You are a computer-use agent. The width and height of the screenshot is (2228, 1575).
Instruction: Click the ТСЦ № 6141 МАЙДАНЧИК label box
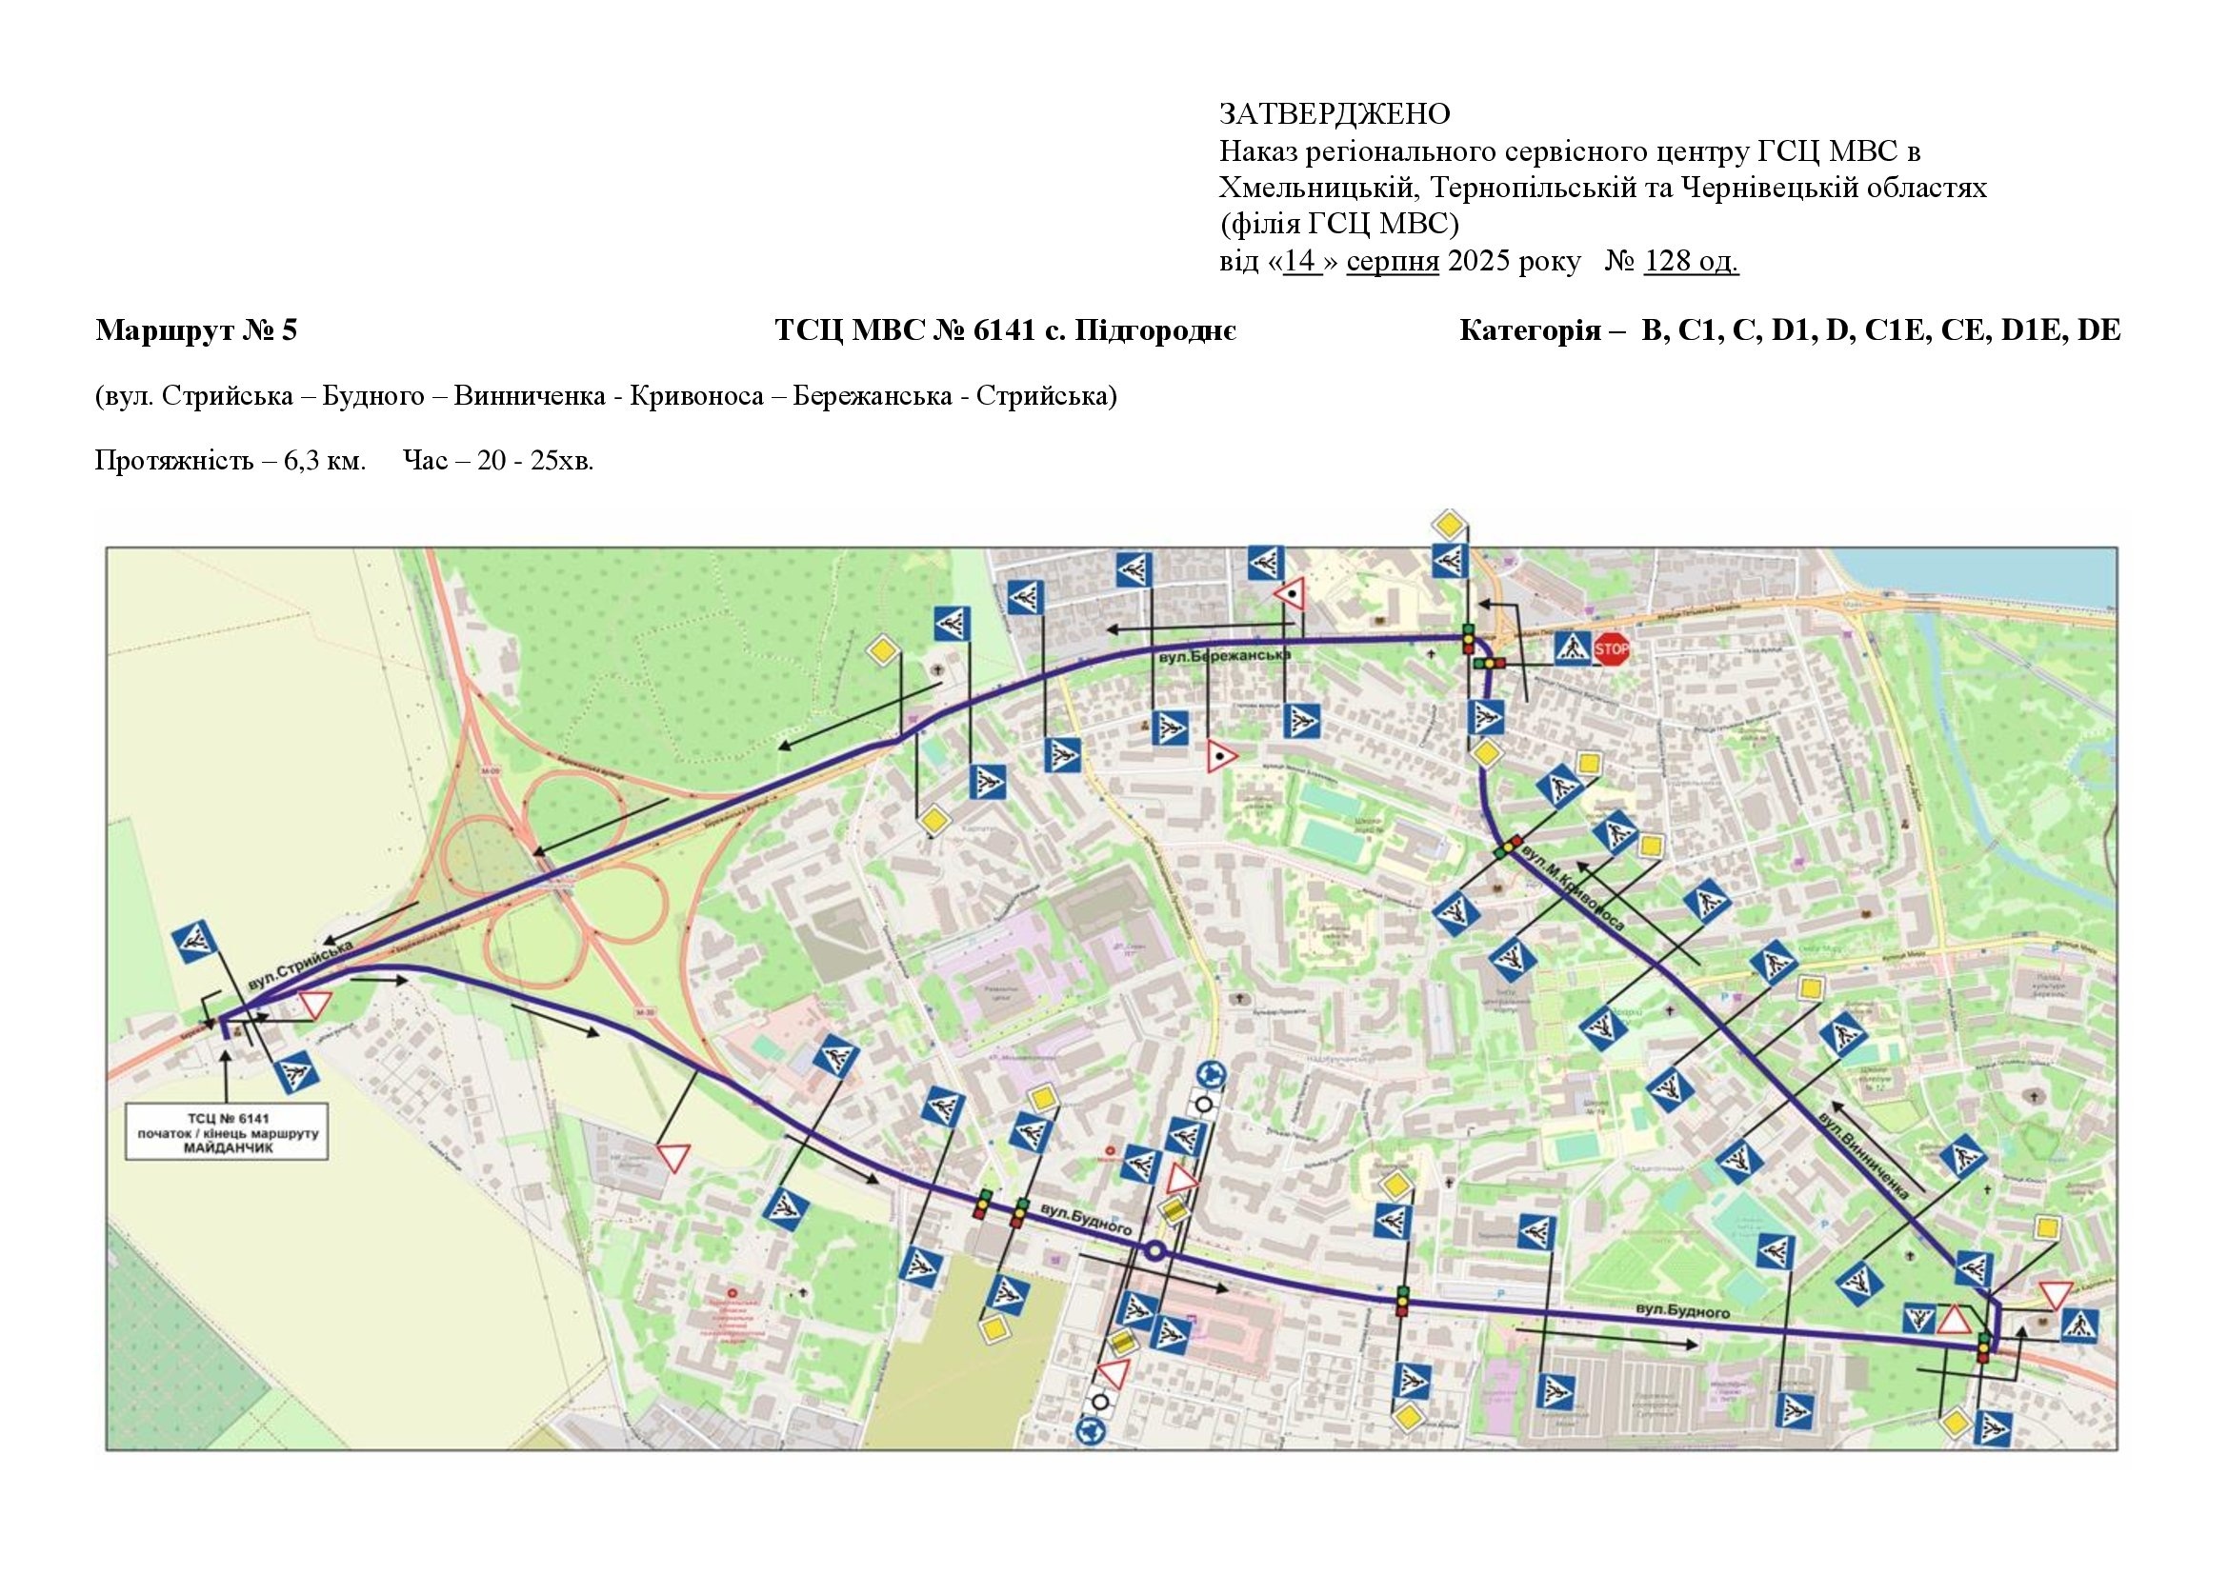point(228,1132)
